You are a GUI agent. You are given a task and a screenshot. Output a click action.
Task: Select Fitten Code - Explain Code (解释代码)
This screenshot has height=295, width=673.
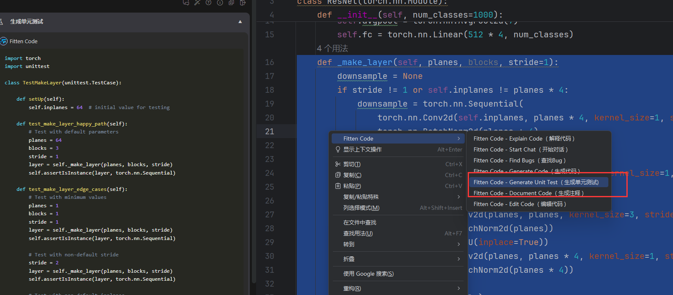[x=539, y=138]
